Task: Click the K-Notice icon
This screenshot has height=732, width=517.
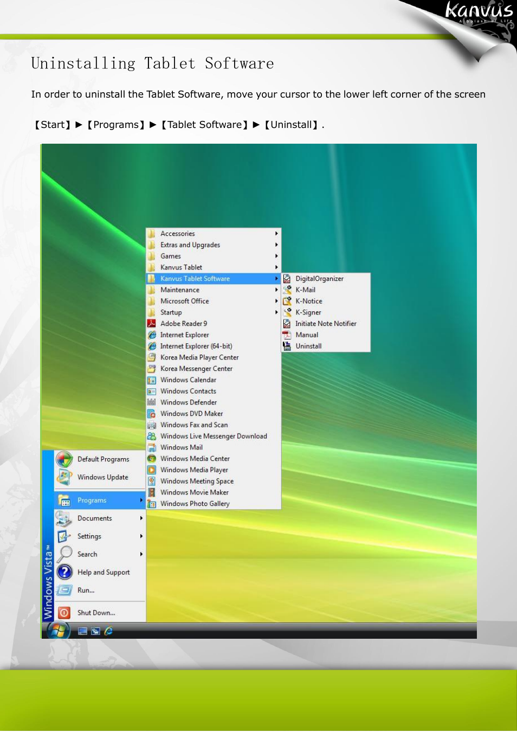Action: (x=287, y=301)
